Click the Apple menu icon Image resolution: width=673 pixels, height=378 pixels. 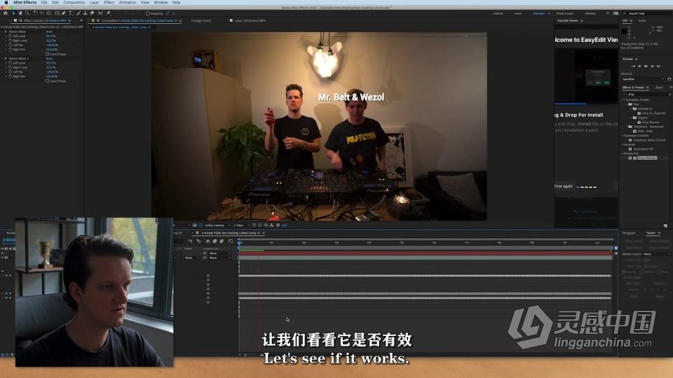6,3
